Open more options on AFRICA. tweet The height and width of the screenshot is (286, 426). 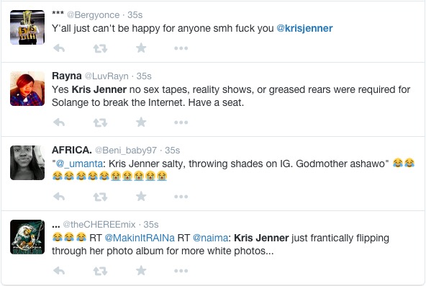coord(181,197)
